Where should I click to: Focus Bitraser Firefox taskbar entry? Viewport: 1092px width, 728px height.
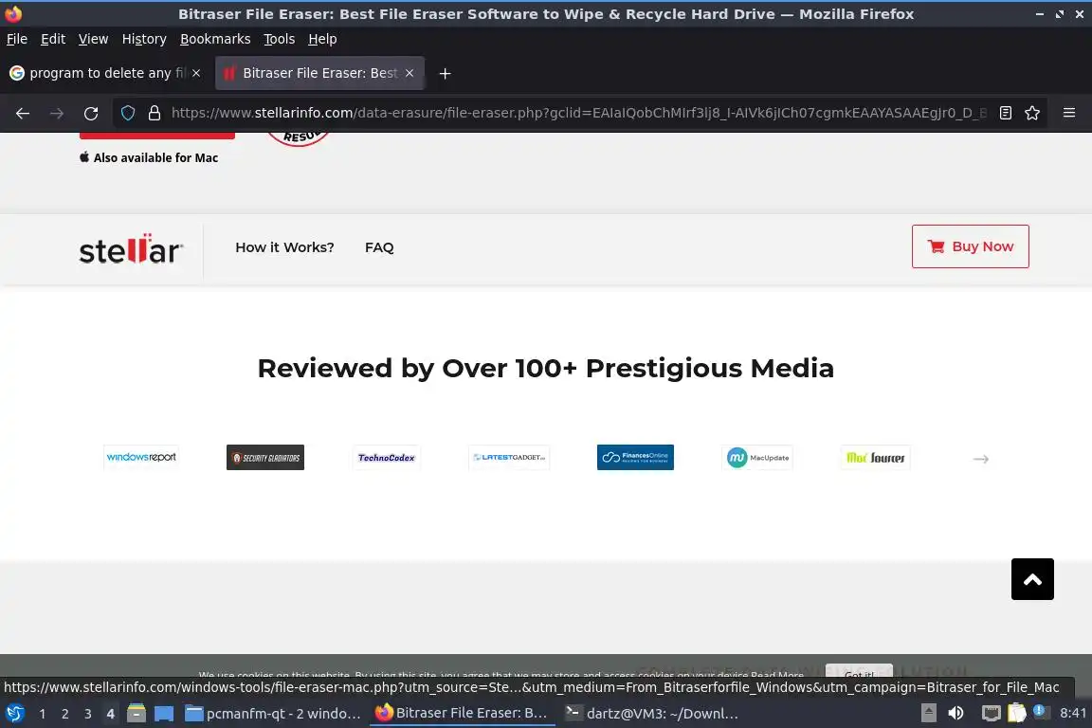click(461, 714)
